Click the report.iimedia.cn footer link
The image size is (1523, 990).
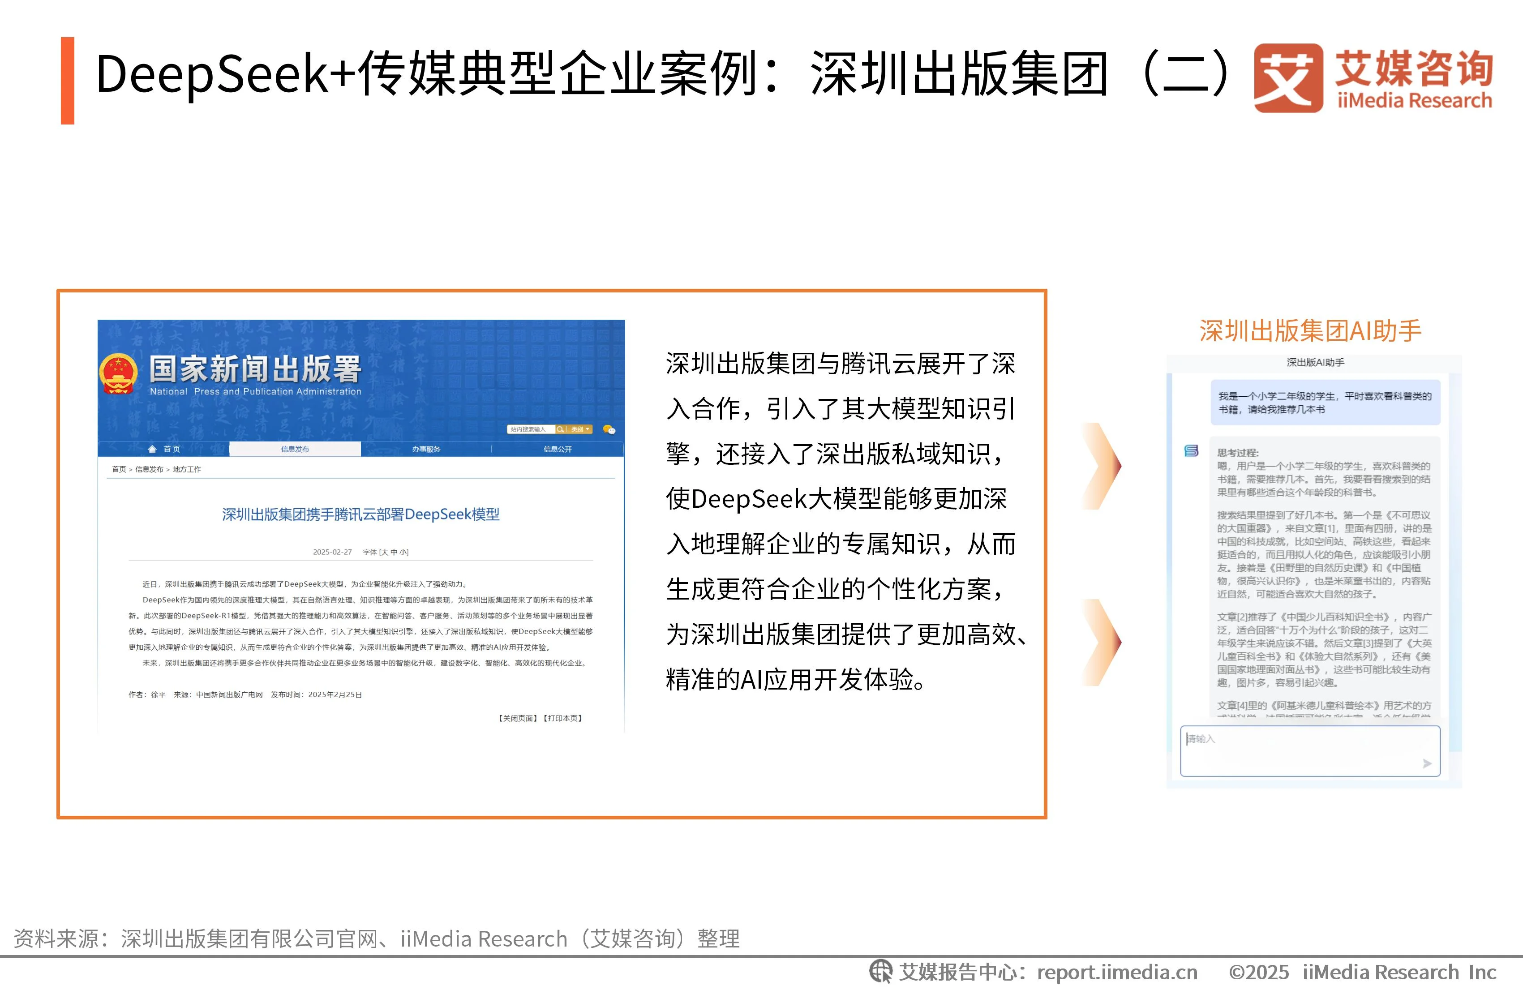point(1117,972)
